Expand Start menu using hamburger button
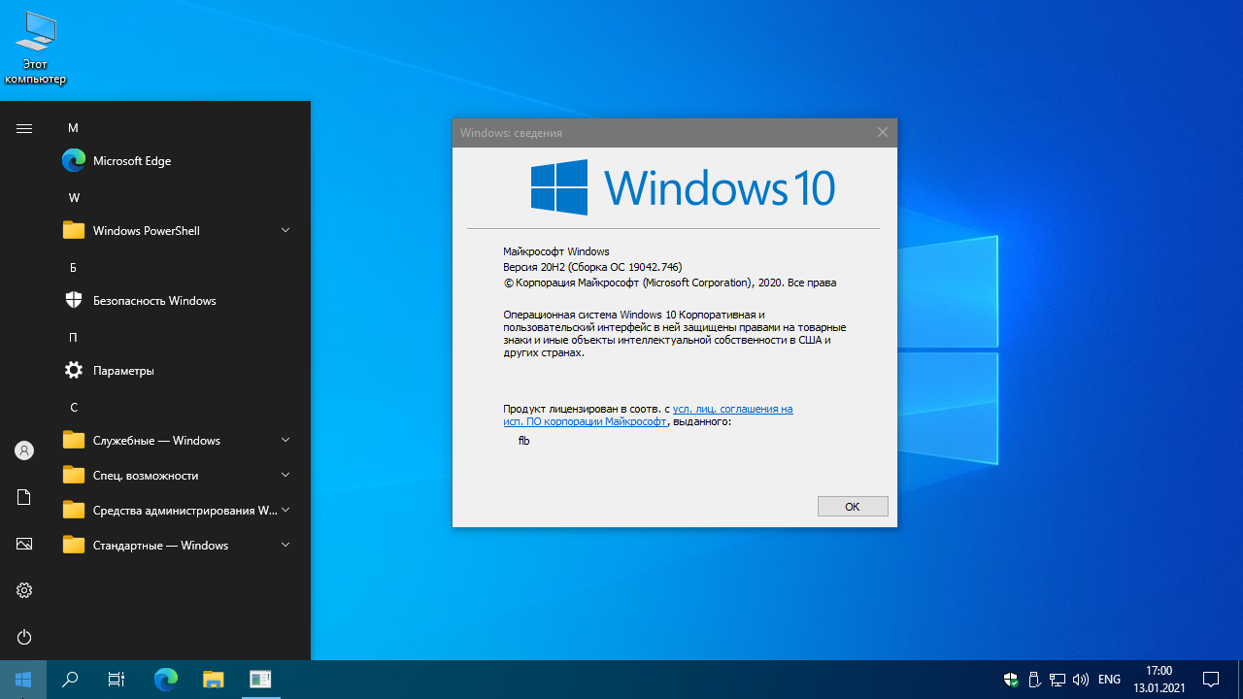Image resolution: width=1243 pixels, height=699 pixels. [24, 128]
